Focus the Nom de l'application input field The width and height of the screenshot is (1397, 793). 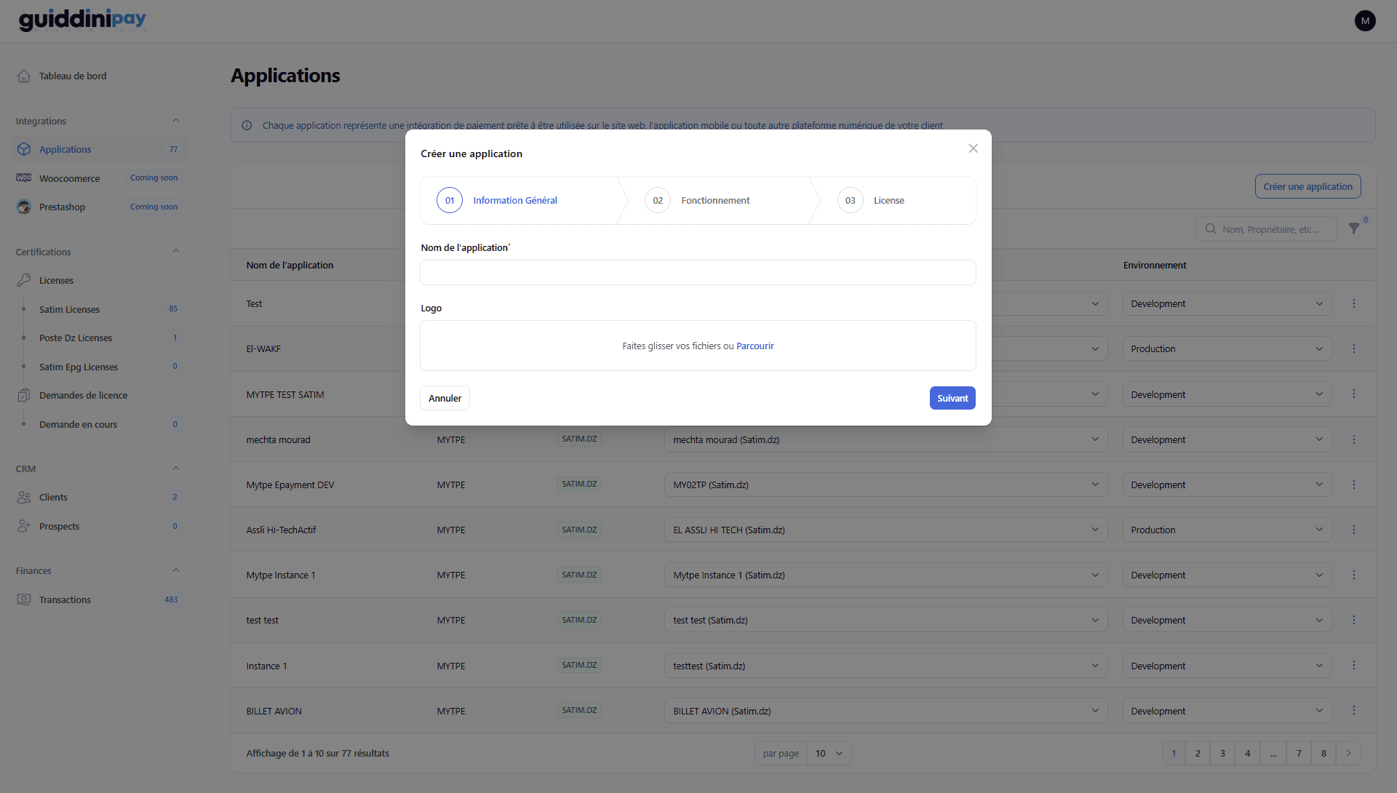pyautogui.click(x=698, y=273)
